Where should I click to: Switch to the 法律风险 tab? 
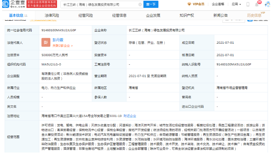pyautogui.click(x=52, y=16)
